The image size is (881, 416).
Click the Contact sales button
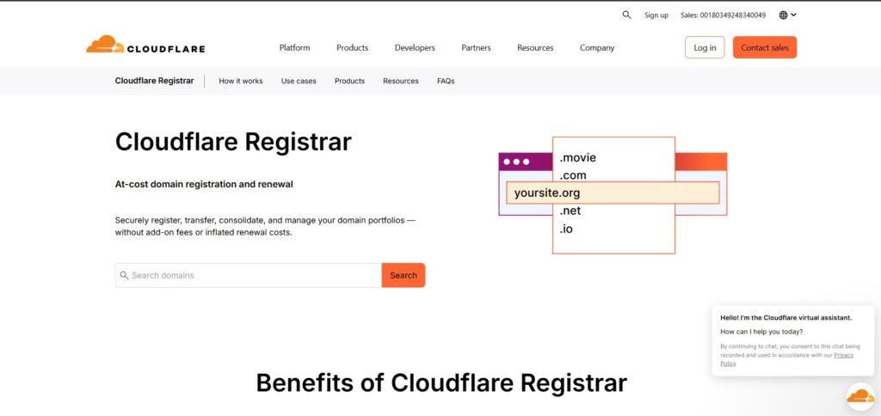coord(765,48)
